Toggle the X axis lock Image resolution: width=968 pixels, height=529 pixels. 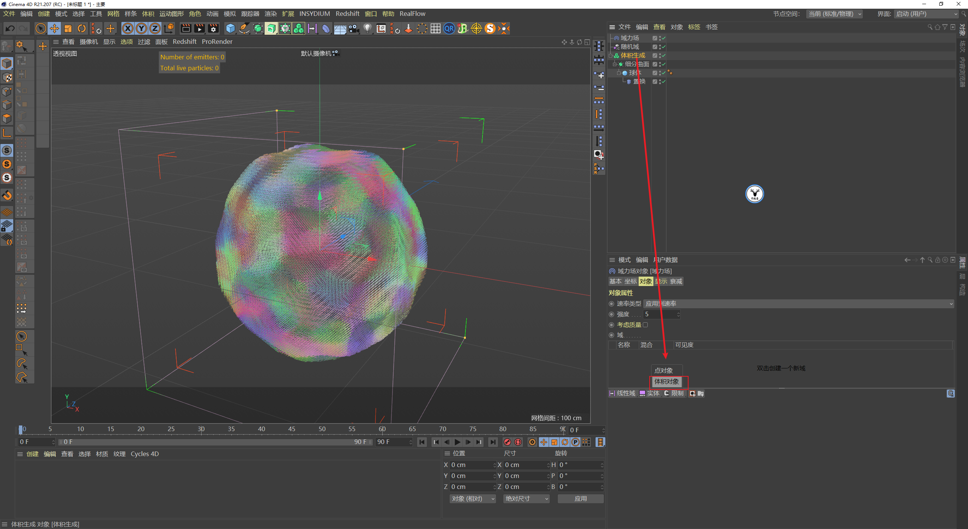click(128, 29)
